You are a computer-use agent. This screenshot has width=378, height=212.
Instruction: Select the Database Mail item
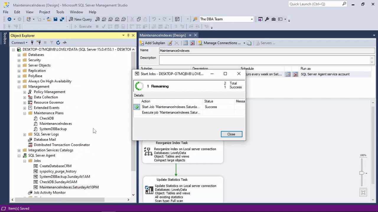[45, 140]
